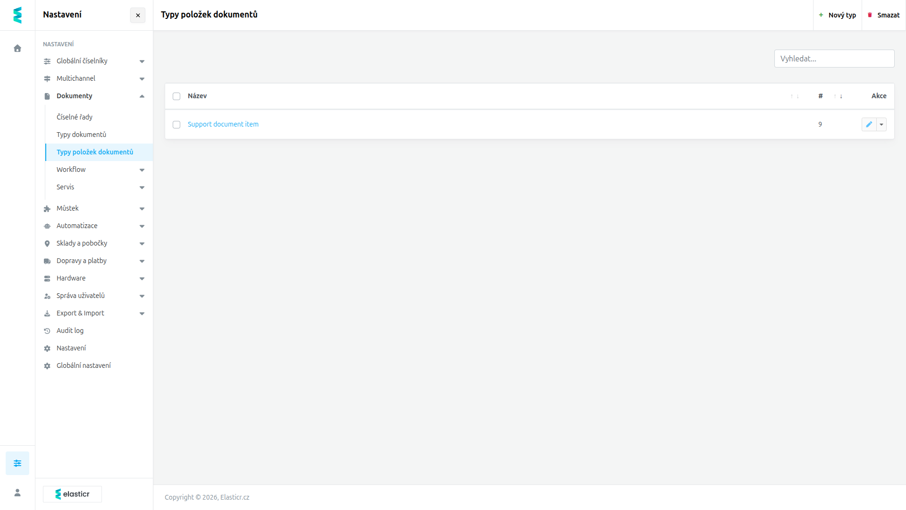Click the Copyright © 2026, Elasticr.cz footer text
This screenshot has height=510, width=906.
pyautogui.click(x=207, y=497)
